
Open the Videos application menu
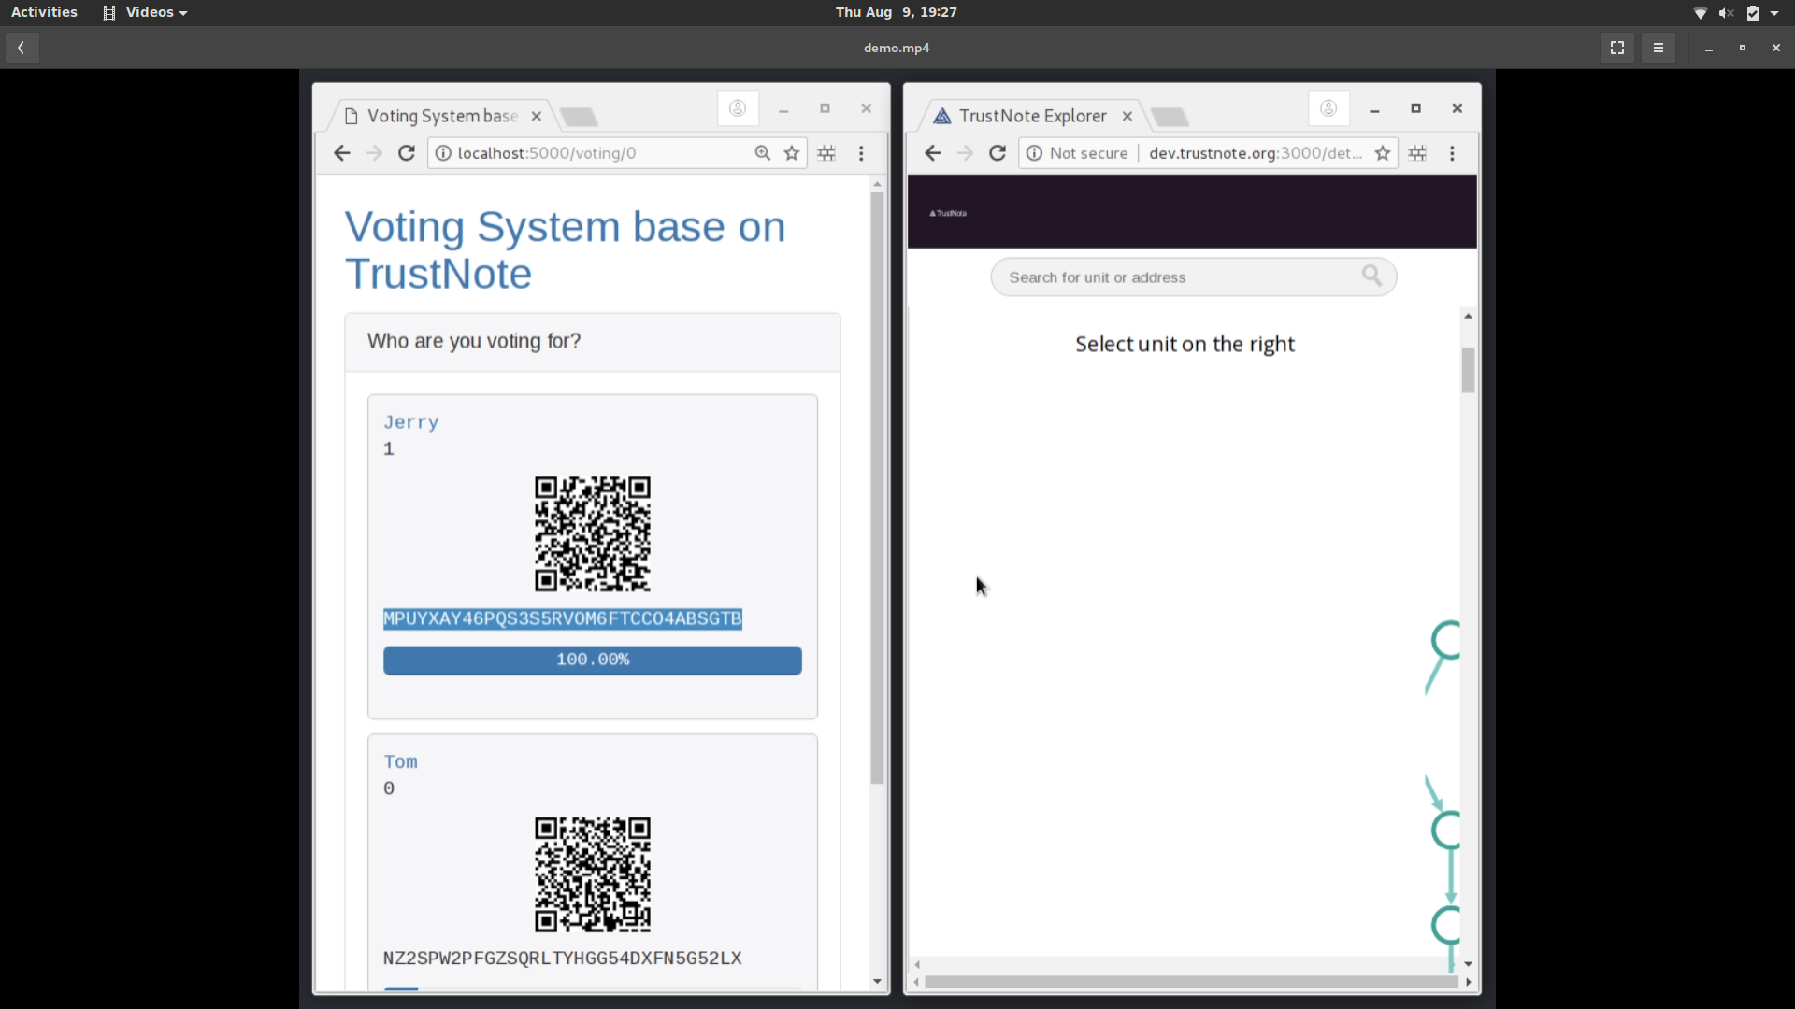click(x=145, y=12)
